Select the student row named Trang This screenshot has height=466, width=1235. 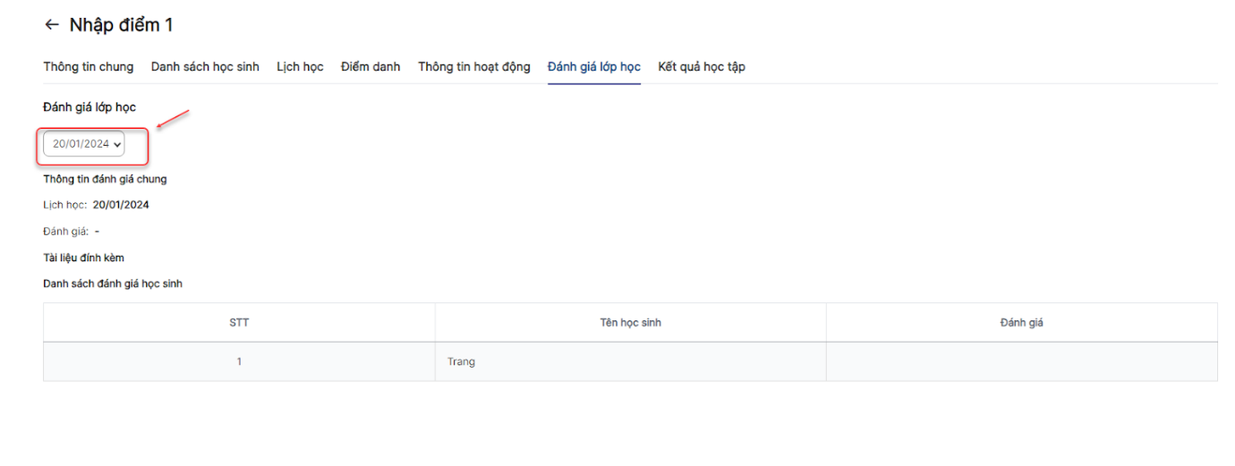[x=630, y=362]
